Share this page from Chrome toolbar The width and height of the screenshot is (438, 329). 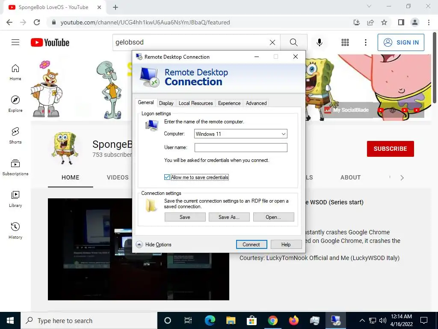click(370, 22)
